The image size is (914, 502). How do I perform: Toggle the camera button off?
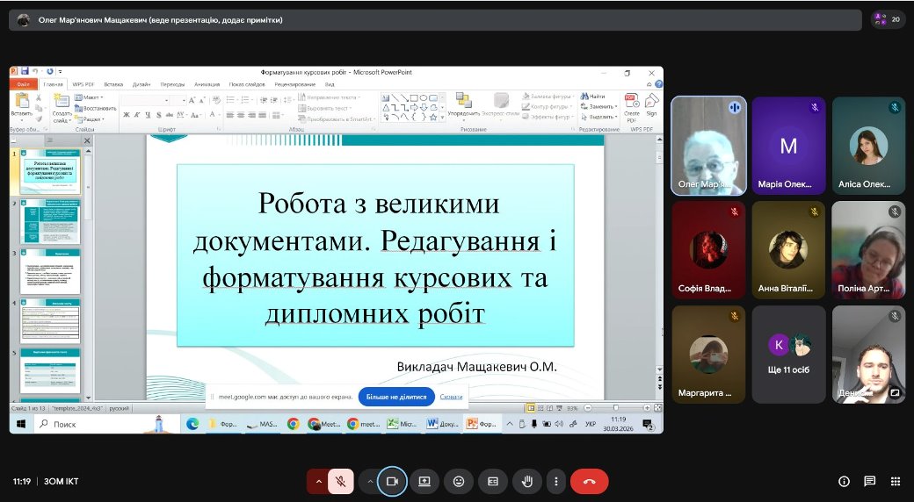click(393, 481)
